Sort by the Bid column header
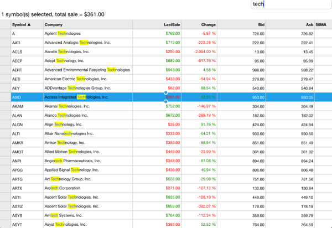The width and height of the screenshot is (332, 228). pos(241,24)
